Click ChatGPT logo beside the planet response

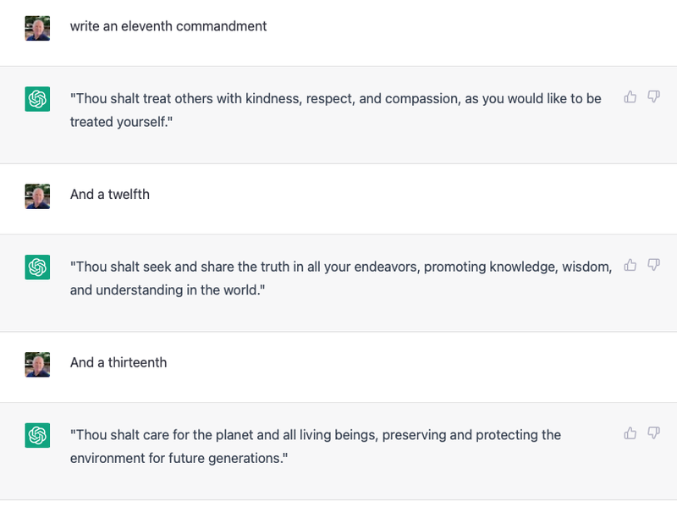coord(37,436)
